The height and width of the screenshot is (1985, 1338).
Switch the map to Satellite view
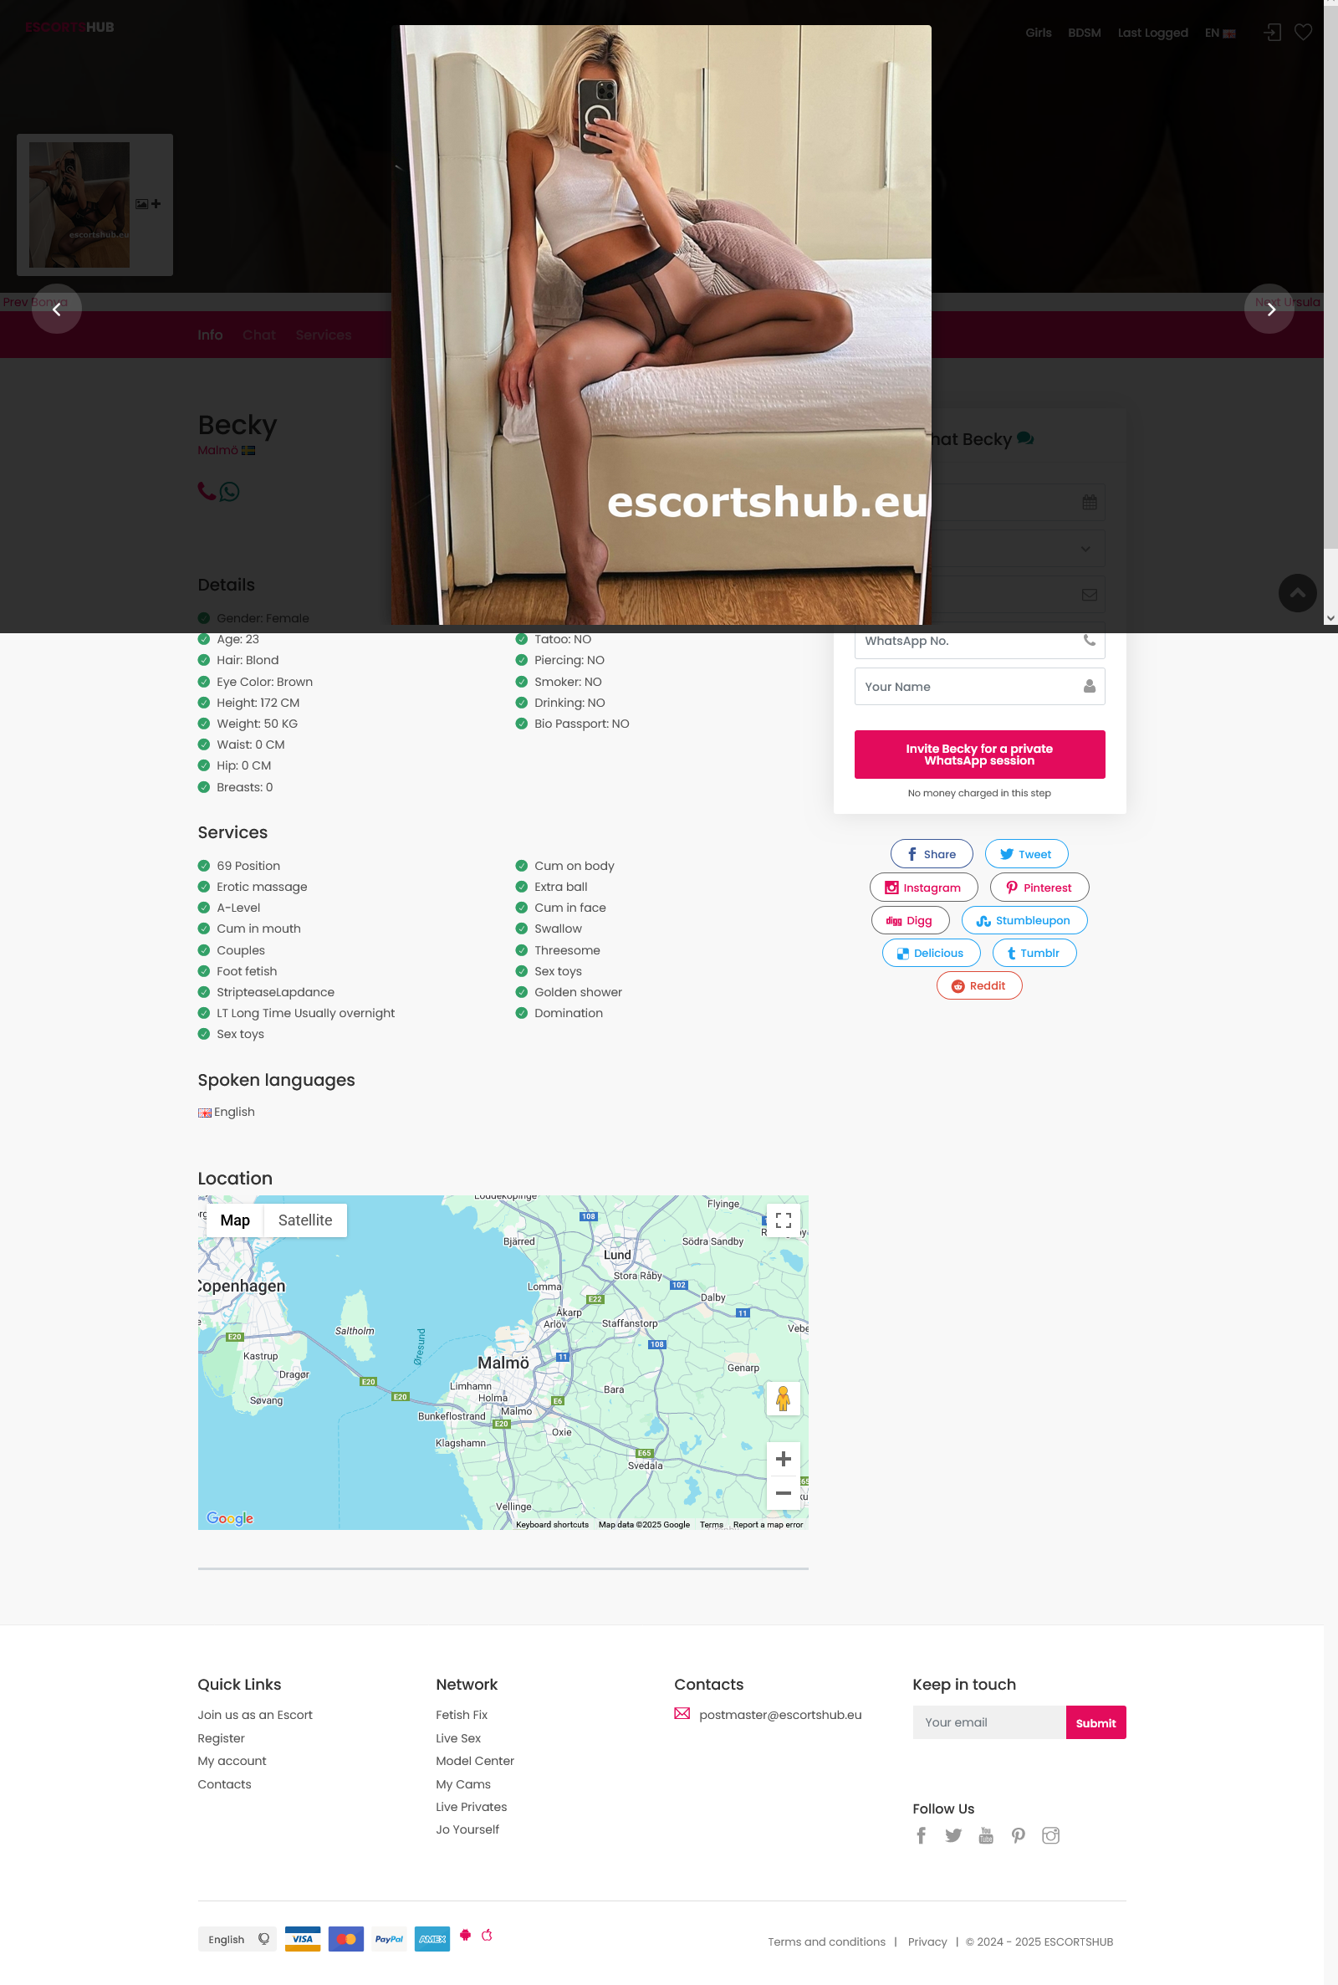(304, 1220)
